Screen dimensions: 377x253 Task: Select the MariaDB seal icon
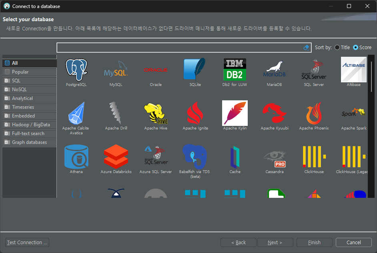tap(274, 70)
